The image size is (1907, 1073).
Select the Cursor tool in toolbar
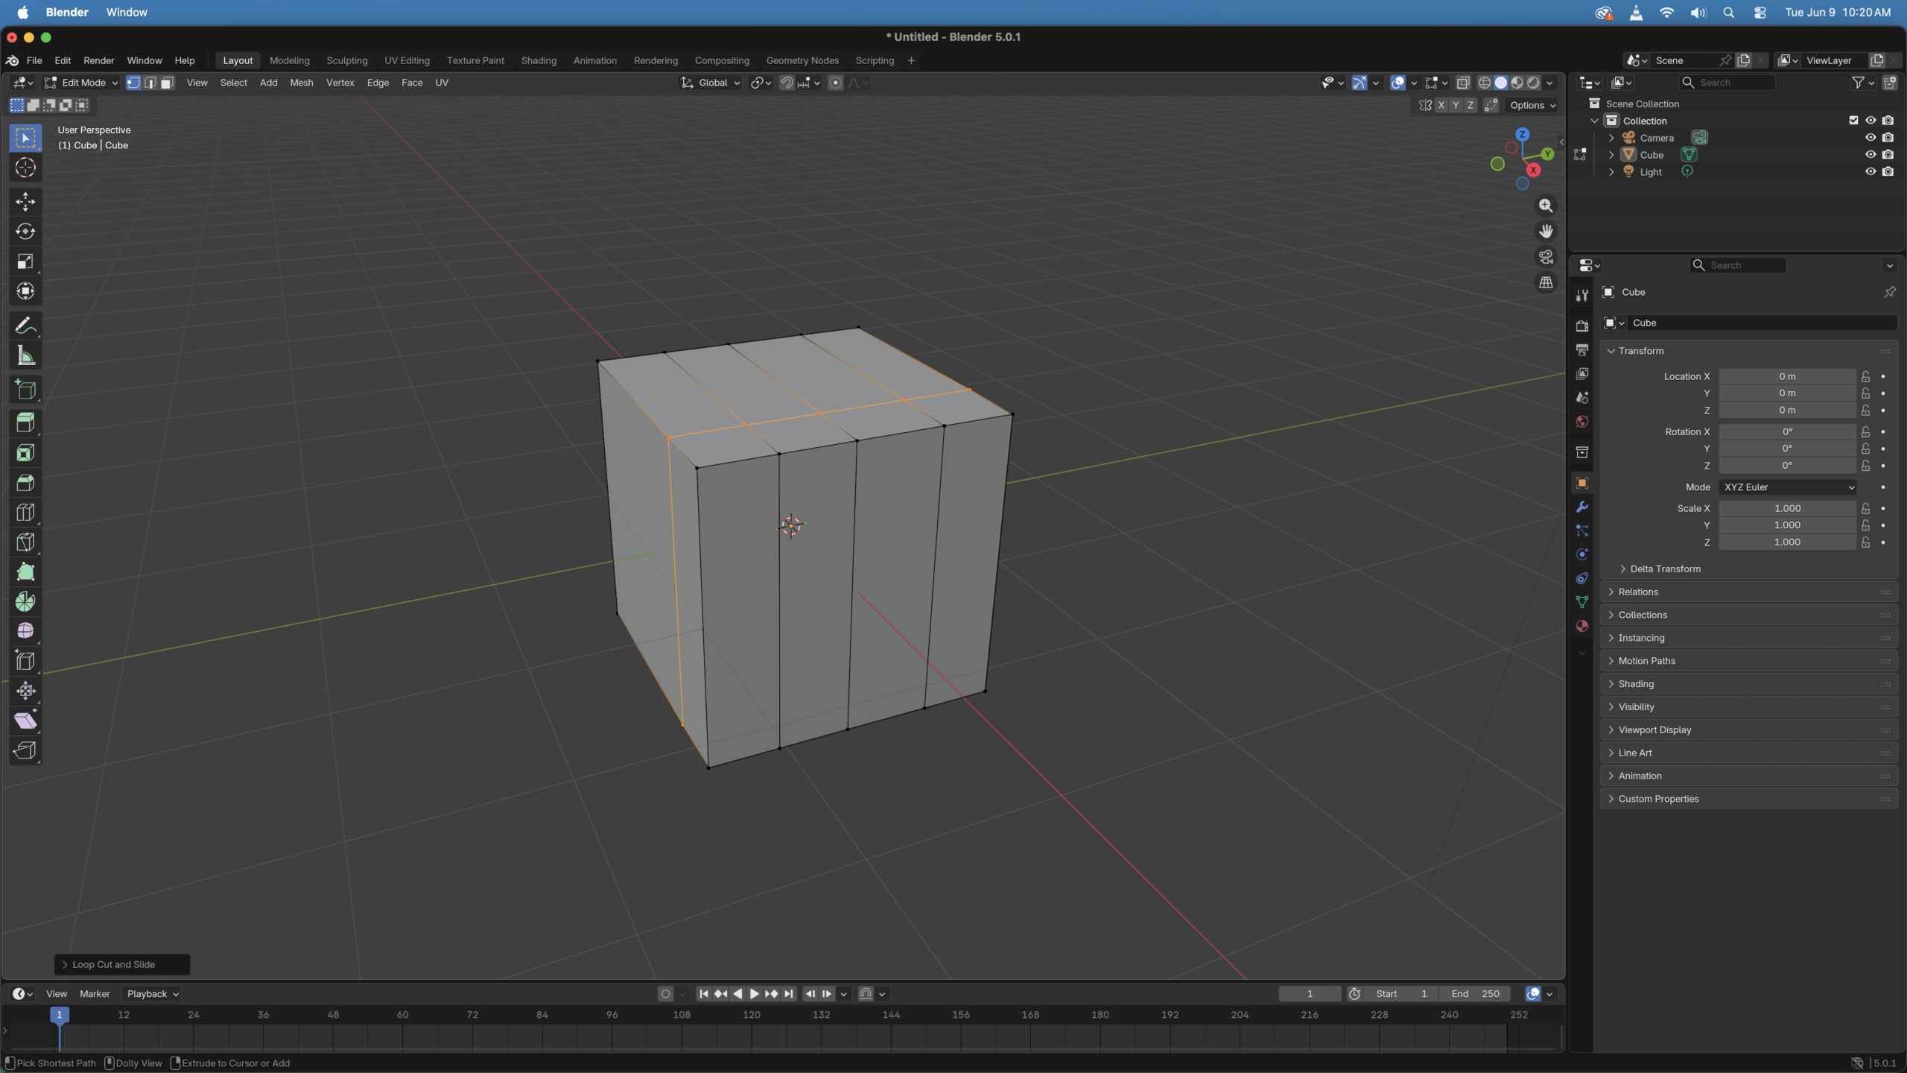tap(25, 168)
